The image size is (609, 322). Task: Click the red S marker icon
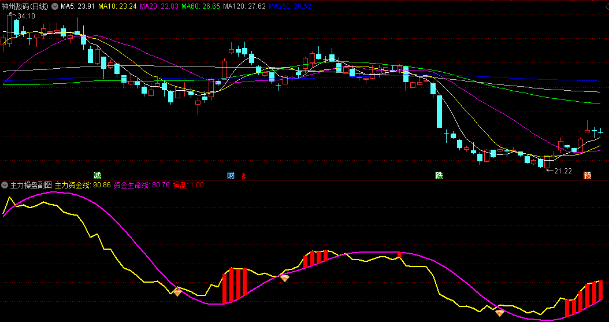coord(244,176)
